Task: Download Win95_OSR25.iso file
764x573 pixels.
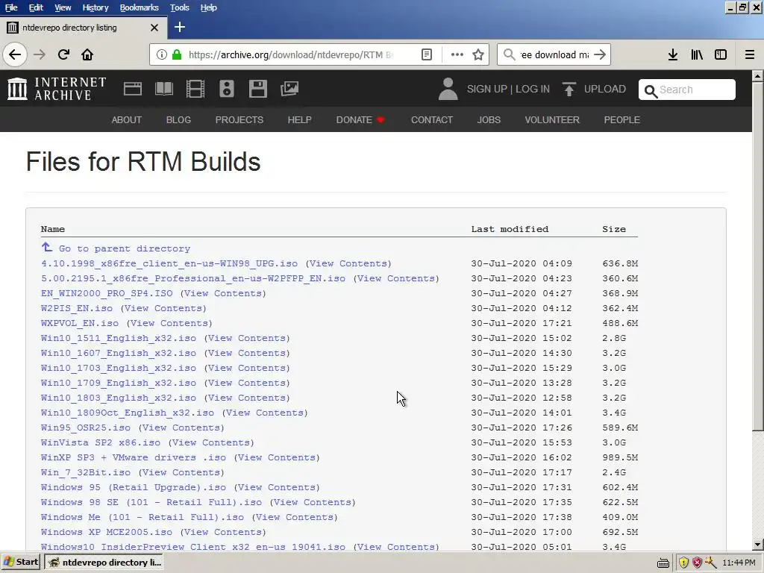Action: pos(86,428)
